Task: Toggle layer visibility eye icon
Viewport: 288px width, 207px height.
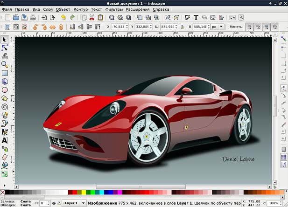Action: pos(54,203)
